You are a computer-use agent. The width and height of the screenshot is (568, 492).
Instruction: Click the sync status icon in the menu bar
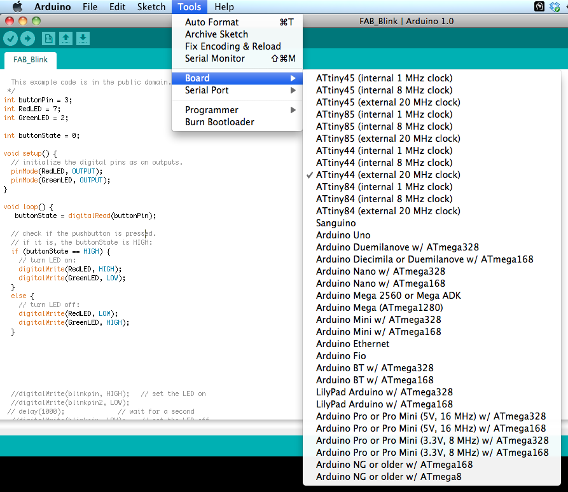coord(555,6)
